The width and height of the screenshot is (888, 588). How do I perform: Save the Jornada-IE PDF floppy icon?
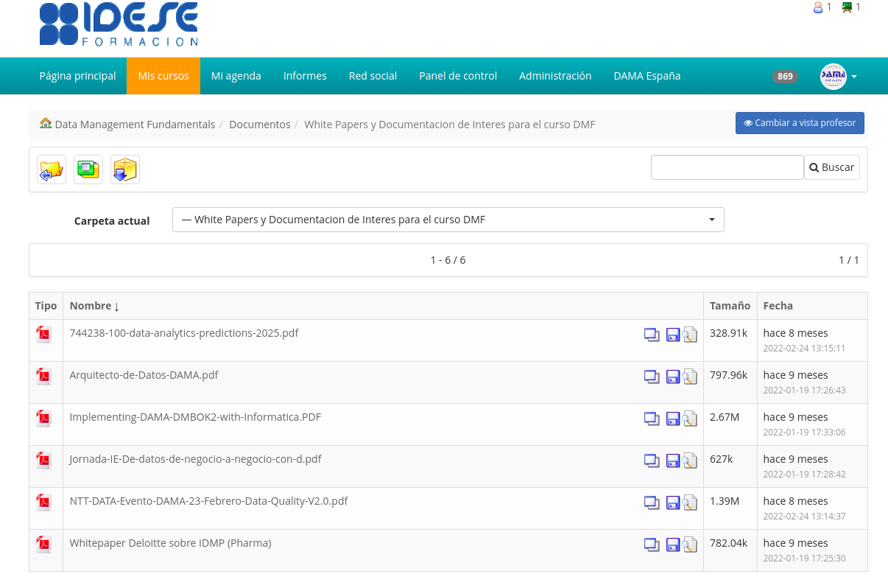click(x=673, y=461)
